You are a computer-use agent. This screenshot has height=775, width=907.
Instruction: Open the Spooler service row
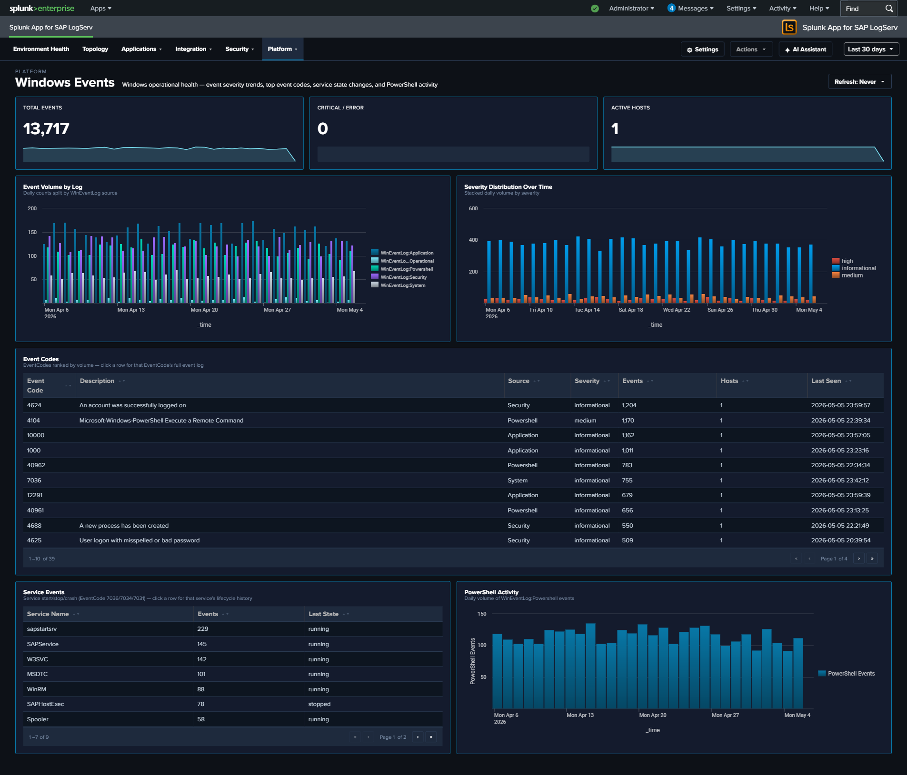(x=233, y=719)
